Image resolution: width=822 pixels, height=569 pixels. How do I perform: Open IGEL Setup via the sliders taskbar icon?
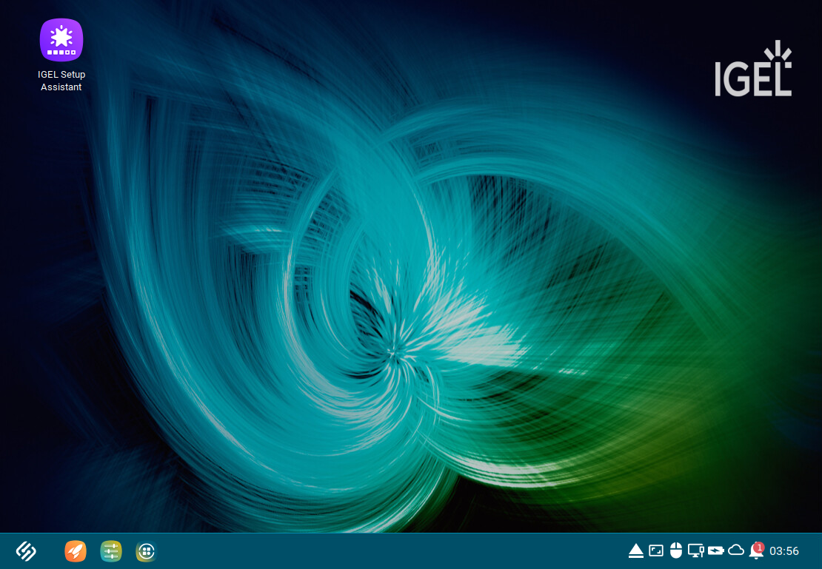110,551
